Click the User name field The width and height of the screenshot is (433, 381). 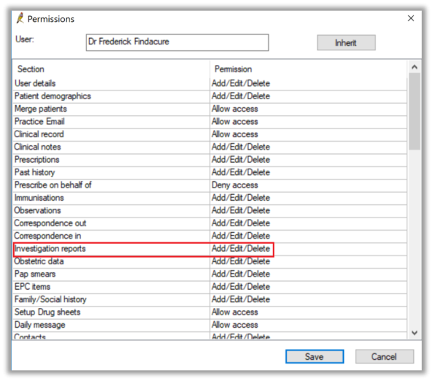click(177, 42)
